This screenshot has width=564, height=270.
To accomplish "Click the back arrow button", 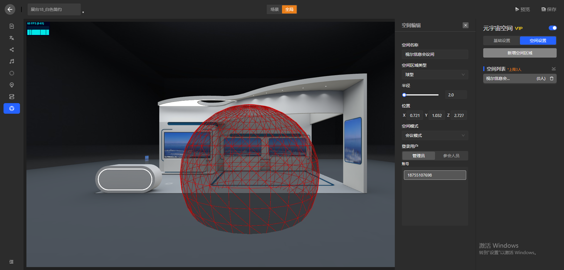I will point(10,9).
